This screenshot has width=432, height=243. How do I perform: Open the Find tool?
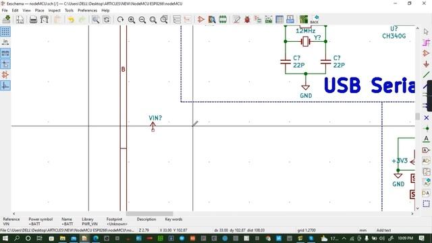coord(95,20)
